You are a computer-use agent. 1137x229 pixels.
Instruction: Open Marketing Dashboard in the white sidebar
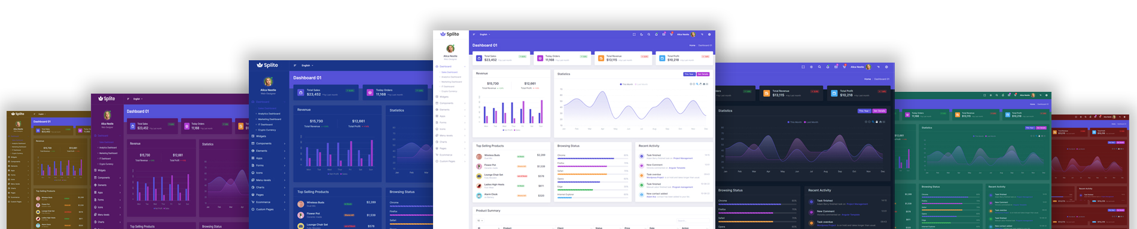[x=452, y=82]
